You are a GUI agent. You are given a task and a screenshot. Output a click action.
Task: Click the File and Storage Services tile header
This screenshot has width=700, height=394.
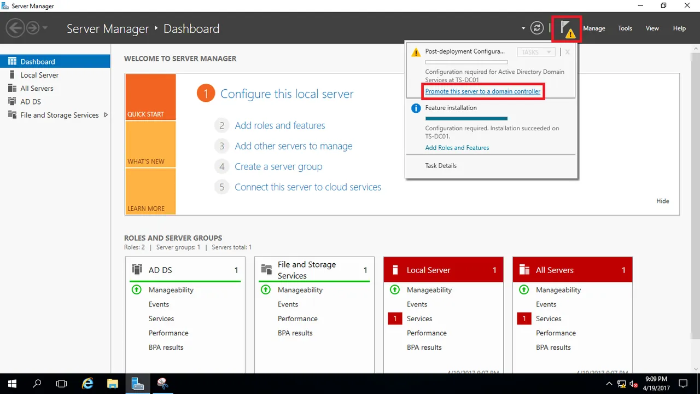(x=314, y=270)
